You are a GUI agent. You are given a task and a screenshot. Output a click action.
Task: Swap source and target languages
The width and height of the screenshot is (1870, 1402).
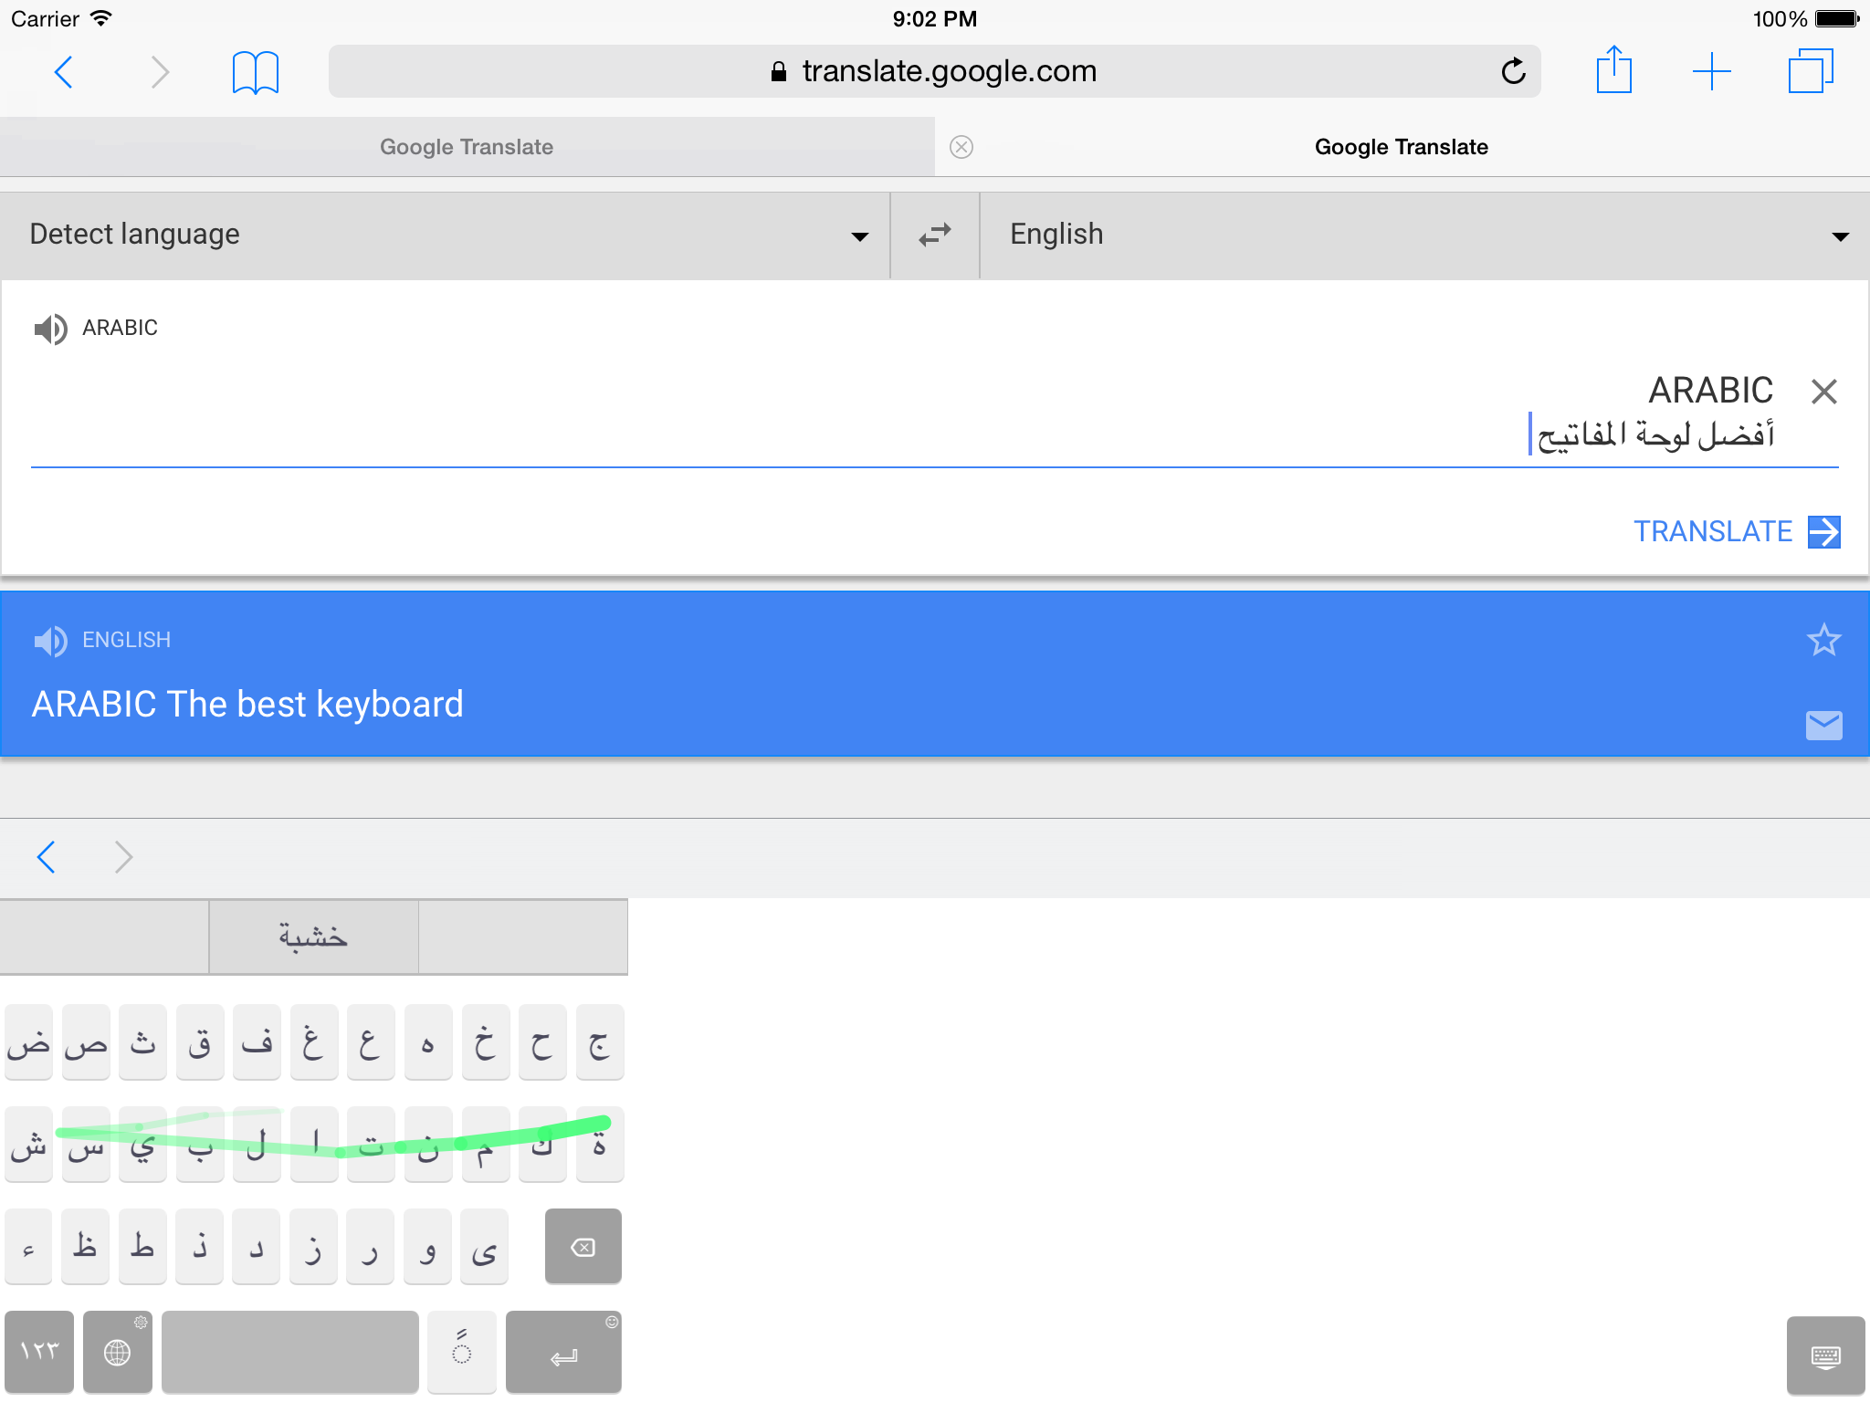click(x=934, y=235)
